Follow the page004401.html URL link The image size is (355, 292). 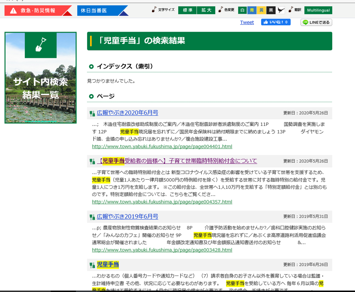[x=162, y=146]
